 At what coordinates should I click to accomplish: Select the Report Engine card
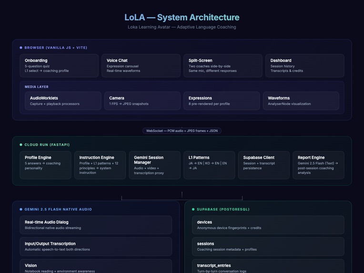pyautogui.click(x=318, y=165)
